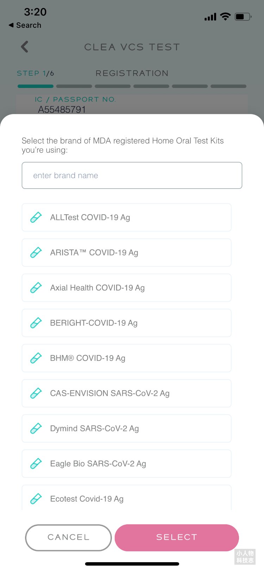Select the Ecotest Covid-19 Ag option
The image size is (264, 571).
pos(126,497)
